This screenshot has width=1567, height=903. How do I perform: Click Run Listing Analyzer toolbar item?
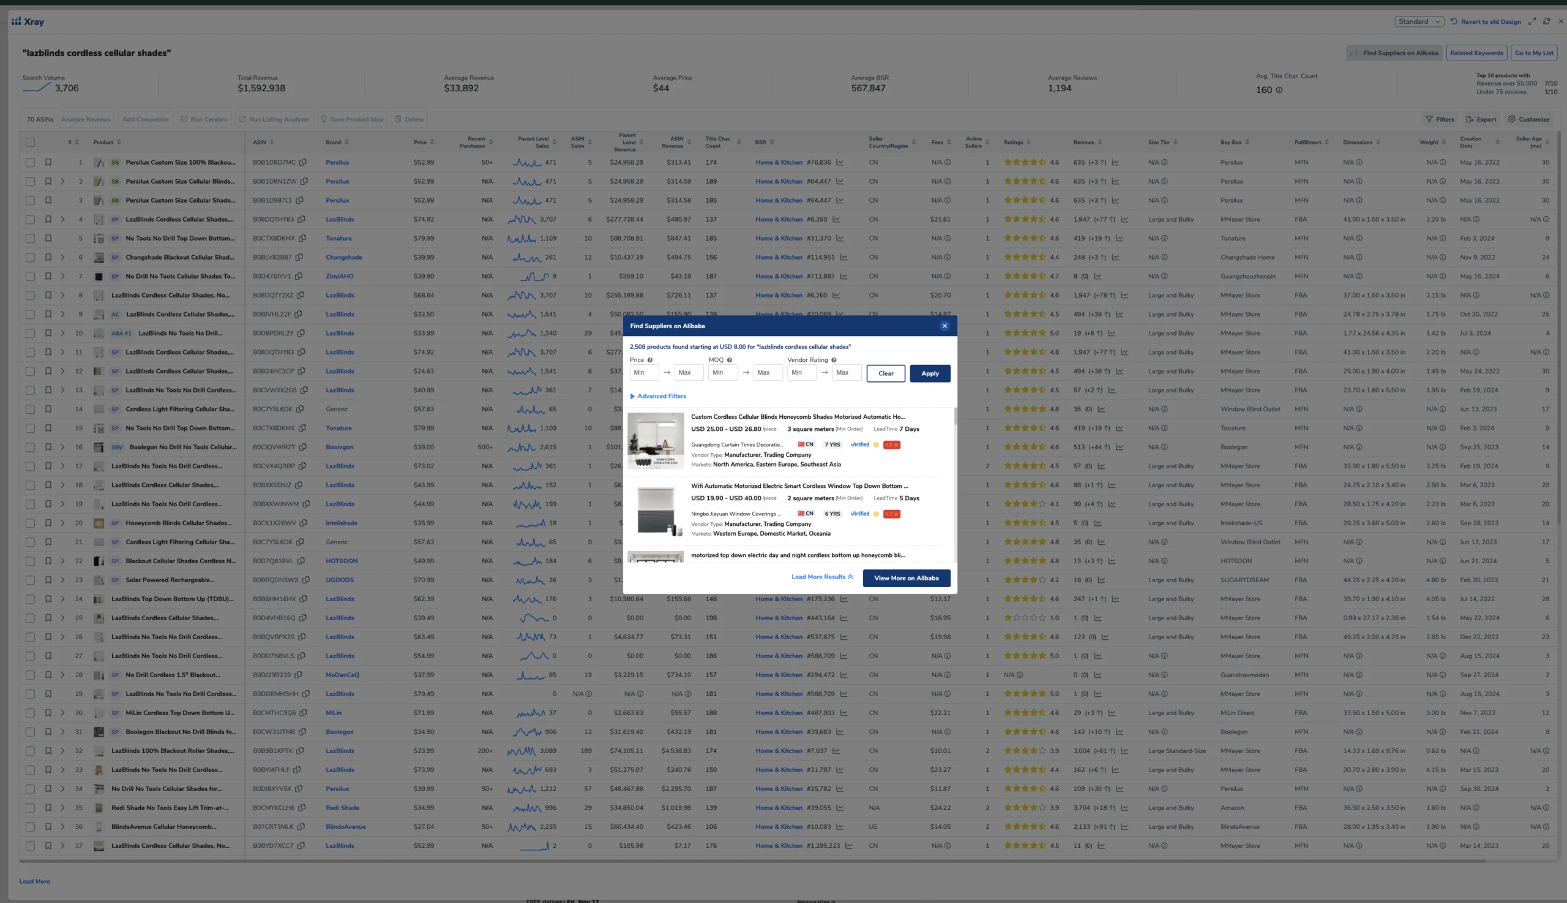275,119
